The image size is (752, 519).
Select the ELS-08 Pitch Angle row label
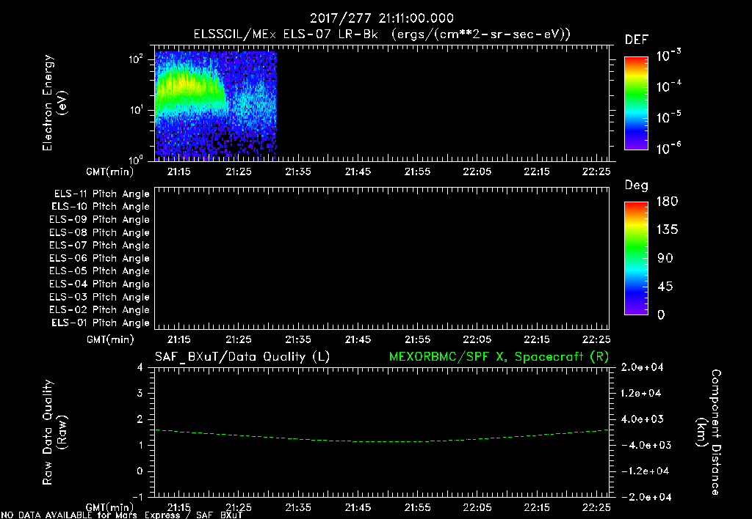tap(100, 232)
